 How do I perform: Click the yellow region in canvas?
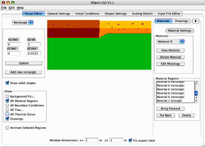[125, 25]
